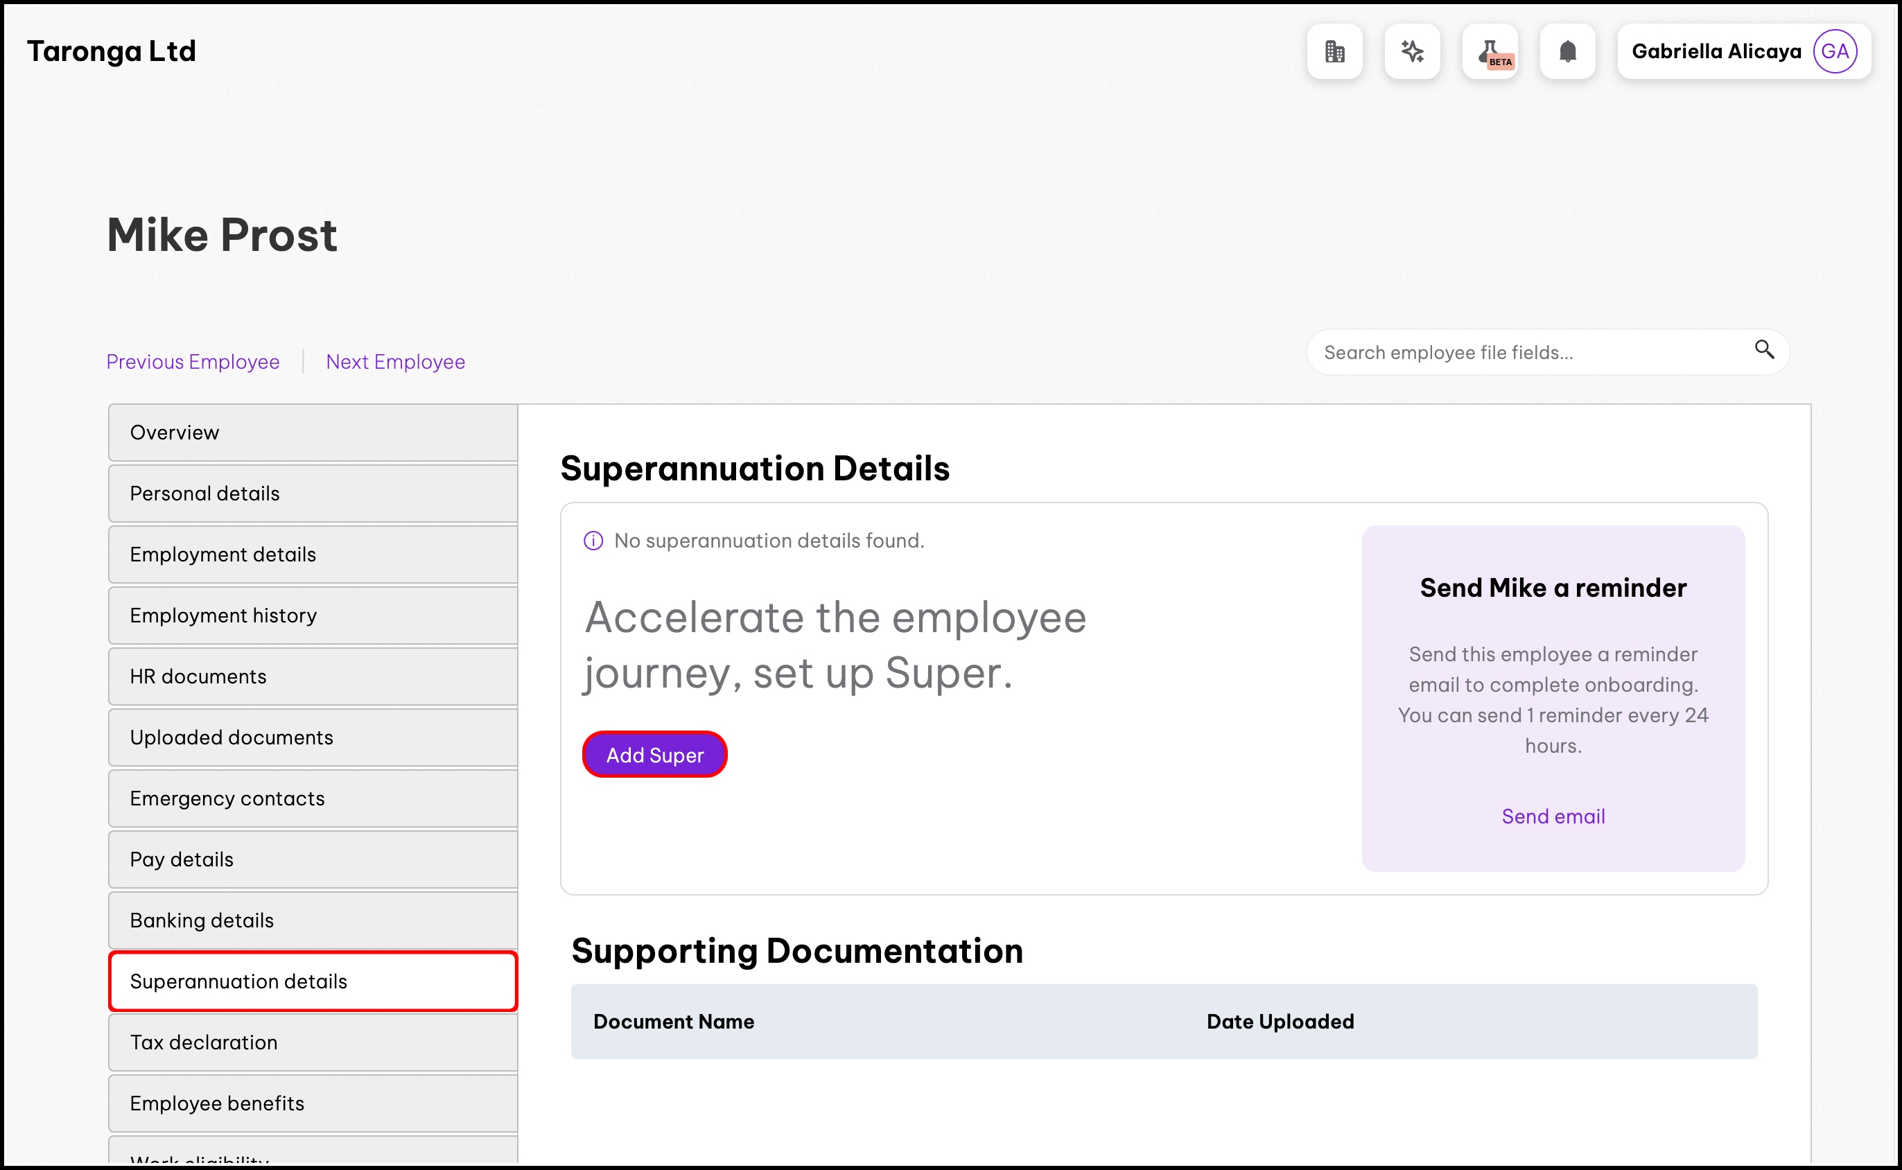Open the Gabriella Alicaya profile menu
1902x1170 pixels.
click(x=1716, y=52)
